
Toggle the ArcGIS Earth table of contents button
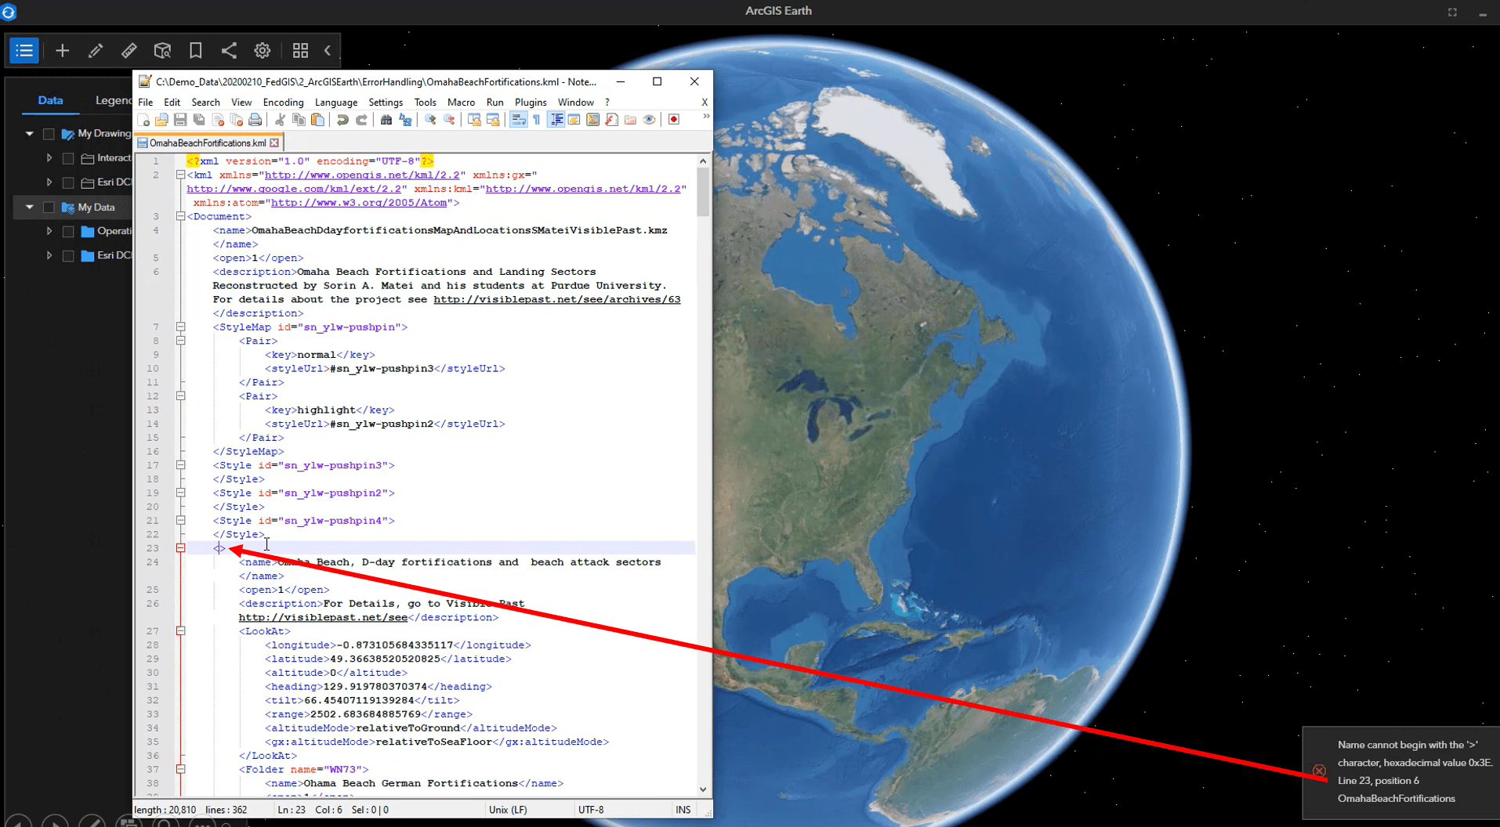click(24, 51)
